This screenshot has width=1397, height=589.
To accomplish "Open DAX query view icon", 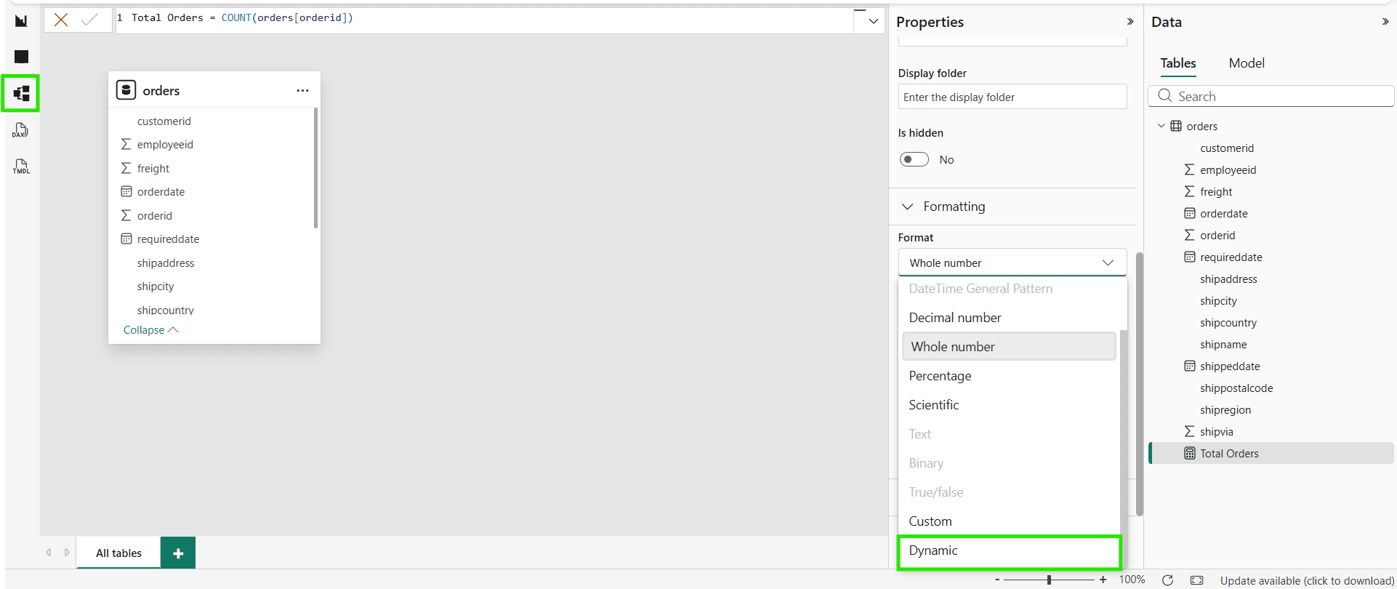I will coord(20,130).
